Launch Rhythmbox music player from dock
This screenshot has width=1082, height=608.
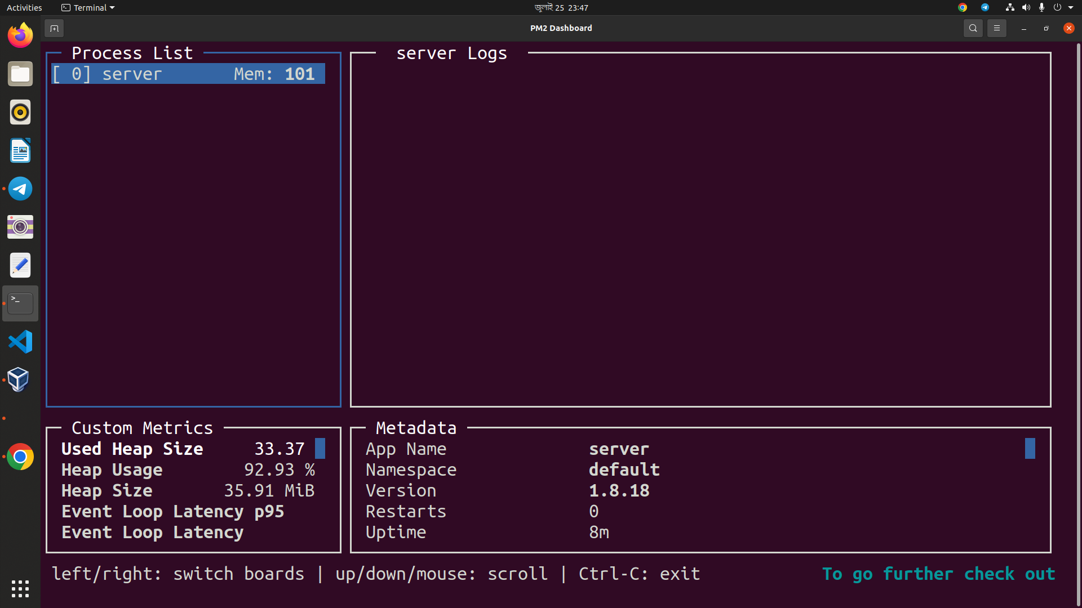click(20, 112)
